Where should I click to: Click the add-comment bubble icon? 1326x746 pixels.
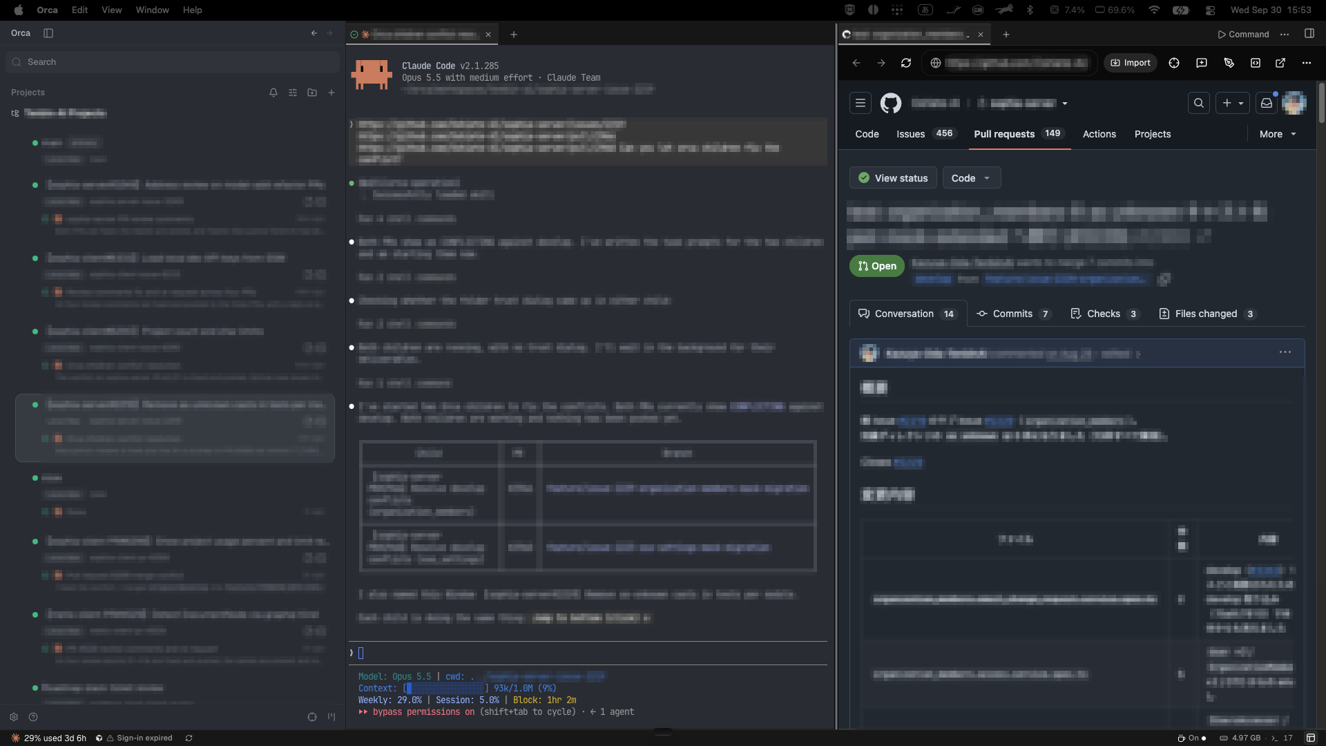click(x=1202, y=63)
